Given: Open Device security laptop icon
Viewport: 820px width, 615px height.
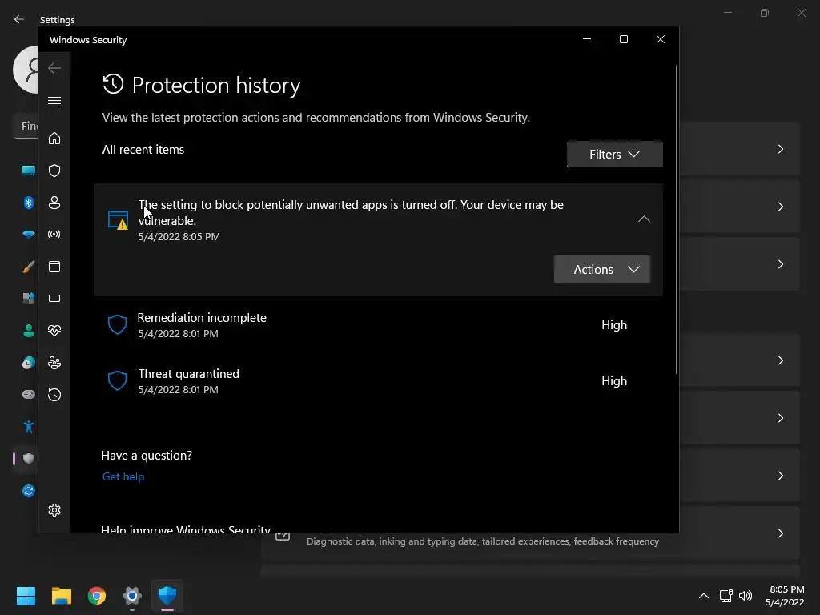Looking at the screenshot, I should click(54, 299).
